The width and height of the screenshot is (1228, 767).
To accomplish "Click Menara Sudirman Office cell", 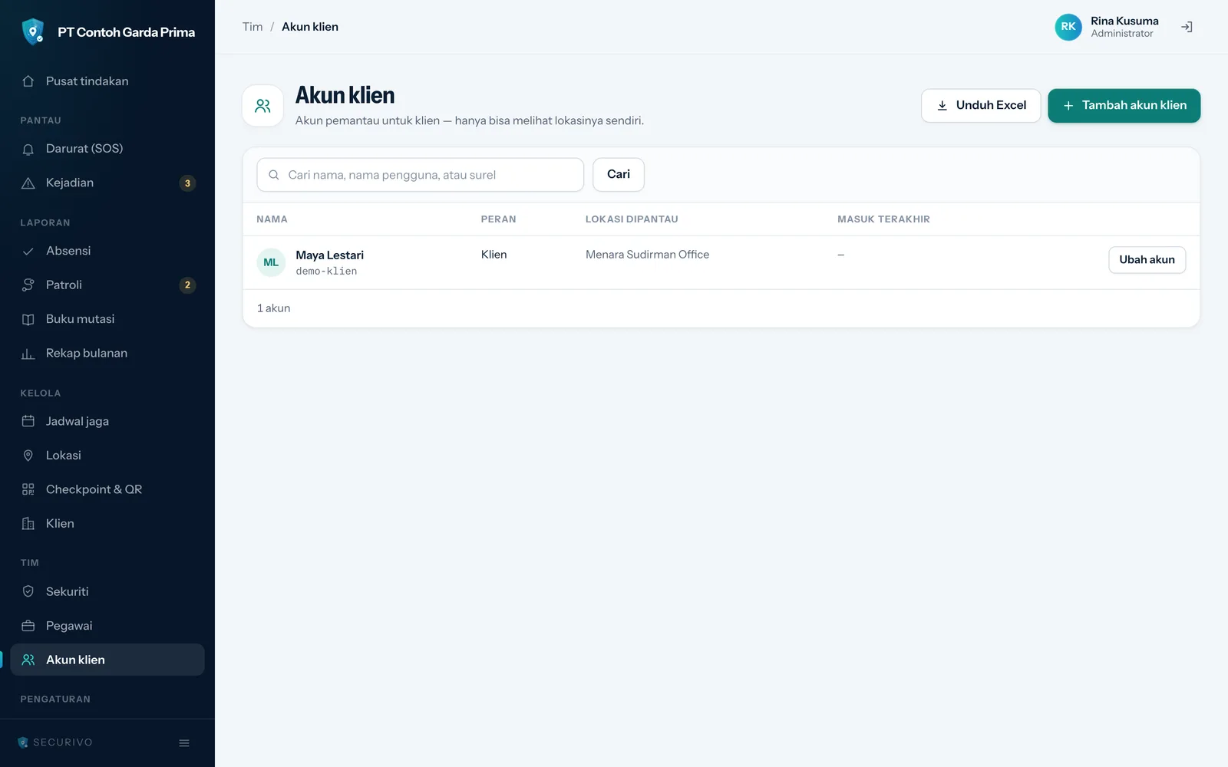I will (647, 255).
